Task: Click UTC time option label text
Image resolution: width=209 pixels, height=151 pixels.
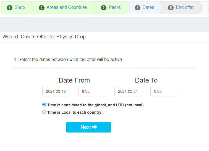Action: [x=95, y=105]
